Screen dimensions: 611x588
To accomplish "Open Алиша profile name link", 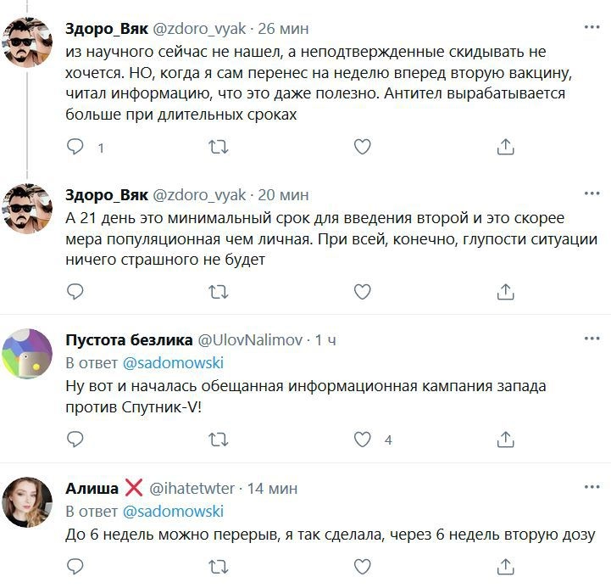I will point(92,488).
